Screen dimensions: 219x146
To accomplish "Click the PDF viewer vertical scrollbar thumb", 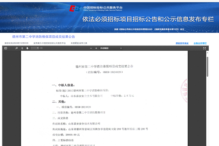I will click(207, 67).
